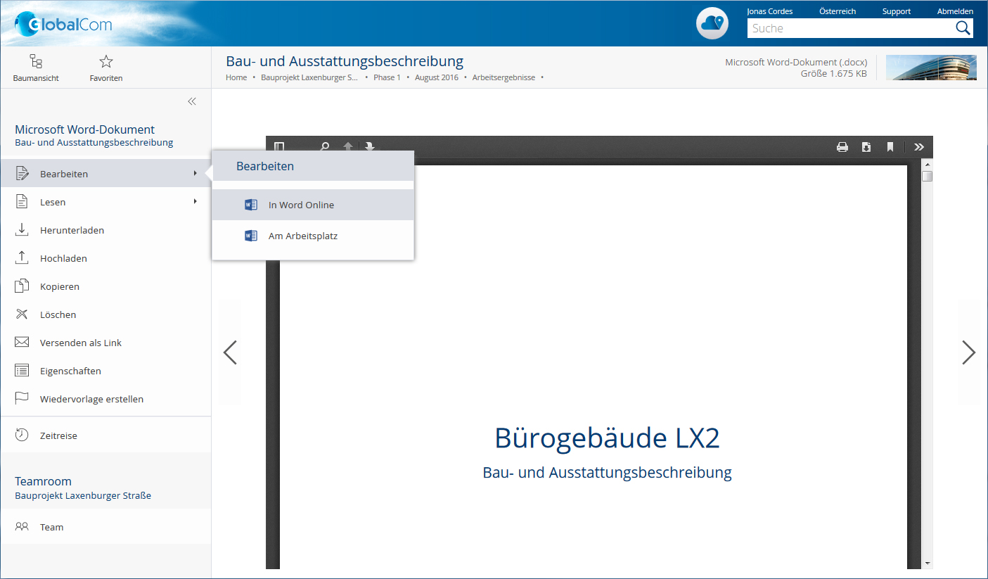Click the building thumbnail at top right
Viewport: 988px width, 579px height.
(x=931, y=68)
